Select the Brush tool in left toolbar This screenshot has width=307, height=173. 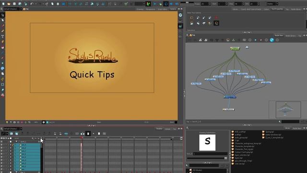(x=2, y=25)
